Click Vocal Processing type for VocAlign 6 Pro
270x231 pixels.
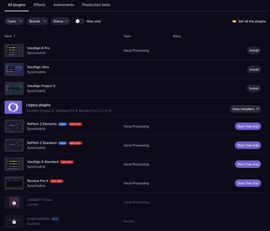136,51
